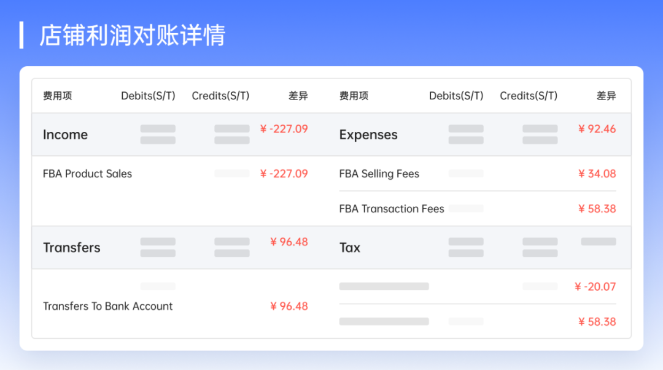
Task: Open the FBA Product Sales entry
Action: (x=87, y=174)
